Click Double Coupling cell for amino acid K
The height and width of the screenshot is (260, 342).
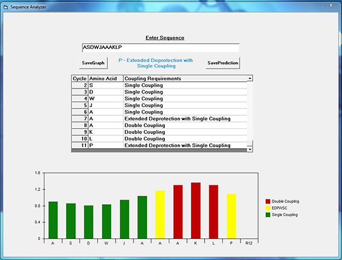185,132
